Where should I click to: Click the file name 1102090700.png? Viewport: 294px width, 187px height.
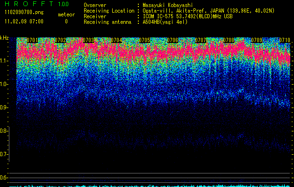(24, 13)
